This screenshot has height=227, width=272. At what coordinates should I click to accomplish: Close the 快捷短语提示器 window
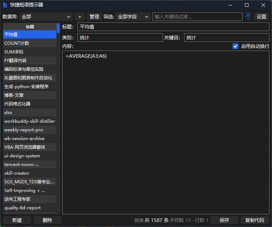263,5
